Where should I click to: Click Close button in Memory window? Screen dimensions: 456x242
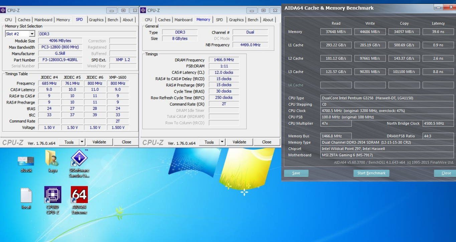point(267,142)
